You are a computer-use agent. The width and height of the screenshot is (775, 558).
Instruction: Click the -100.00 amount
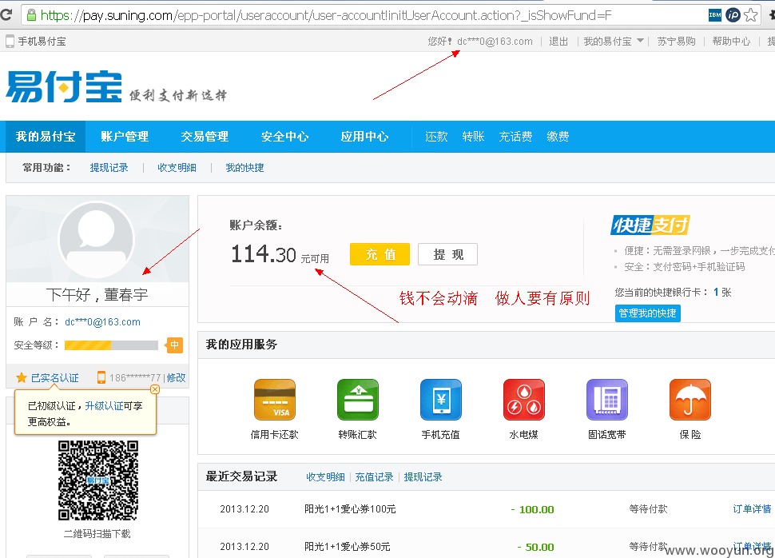click(532, 509)
